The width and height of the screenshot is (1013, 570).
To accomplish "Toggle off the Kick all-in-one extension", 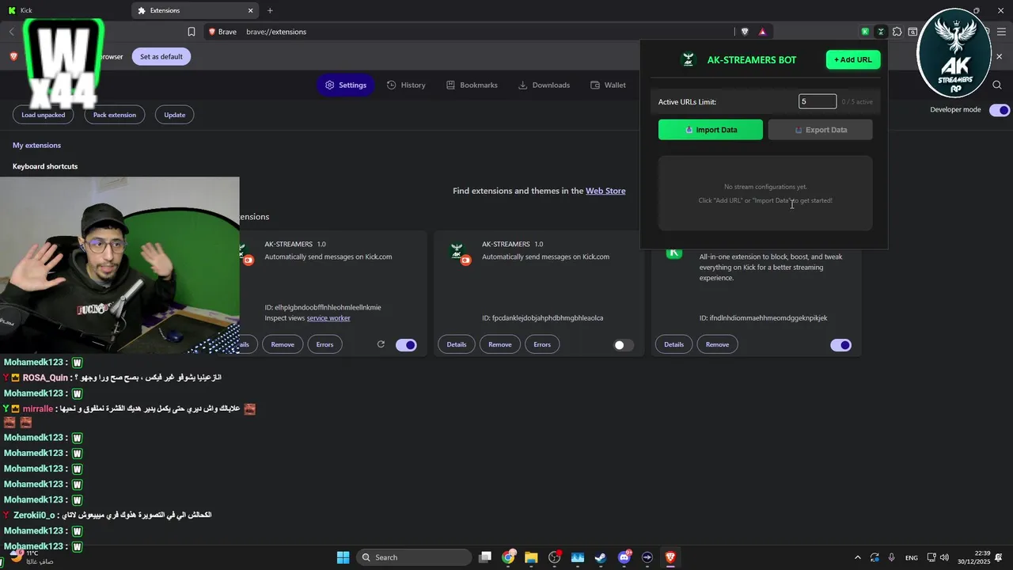I will click(840, 344).
